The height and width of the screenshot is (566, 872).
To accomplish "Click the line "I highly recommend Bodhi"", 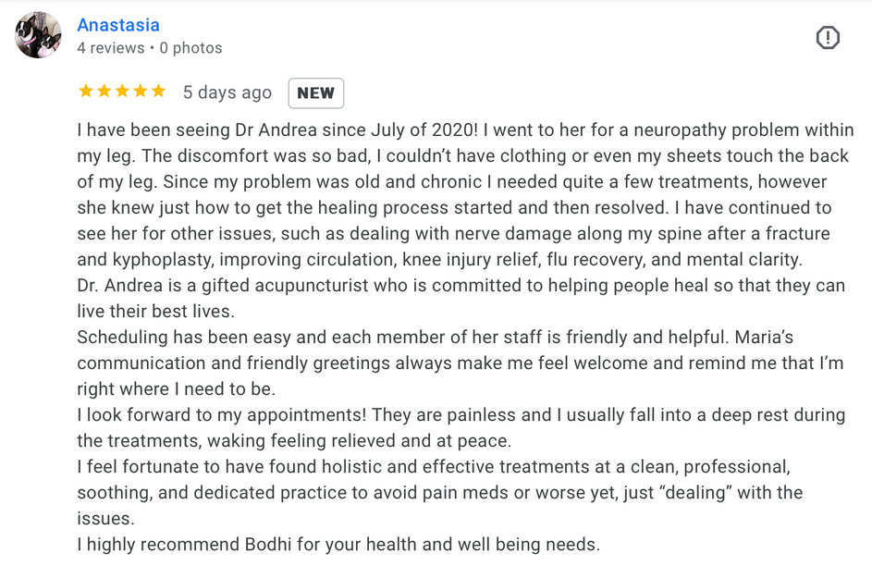I will click(338, 545).
